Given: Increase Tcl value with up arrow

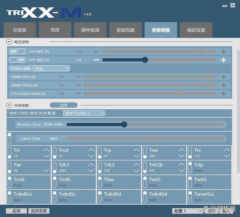Looking at the screenshot, I should pyautogui.click(x=46, y=150).
